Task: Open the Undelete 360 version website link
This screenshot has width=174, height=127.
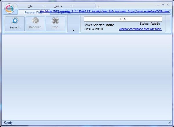Action: coord(105,11)
